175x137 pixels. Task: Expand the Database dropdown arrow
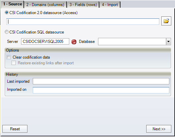point(168,42)
